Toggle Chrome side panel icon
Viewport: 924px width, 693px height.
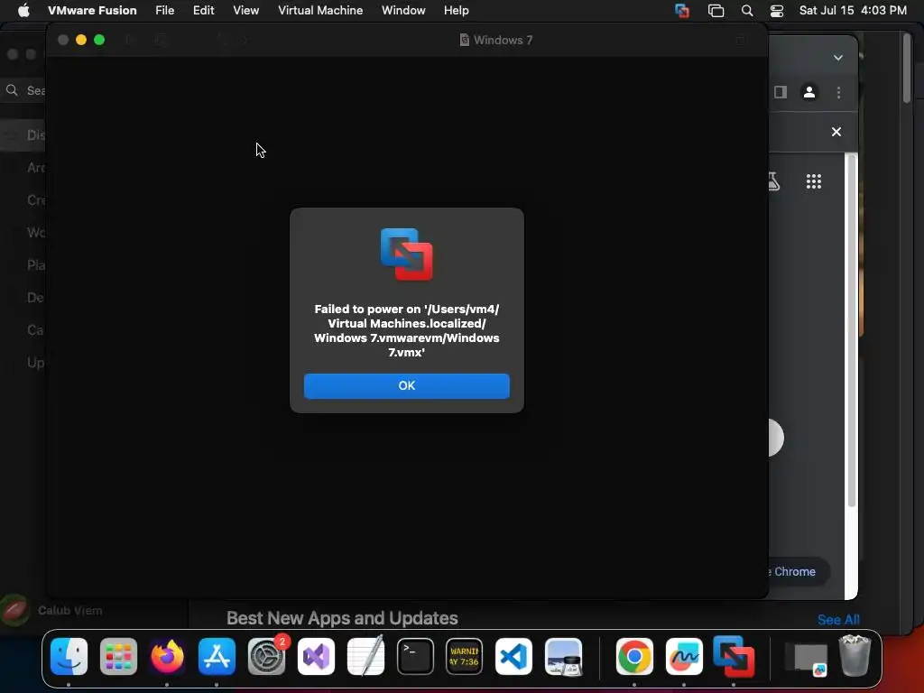coord(781,93)
